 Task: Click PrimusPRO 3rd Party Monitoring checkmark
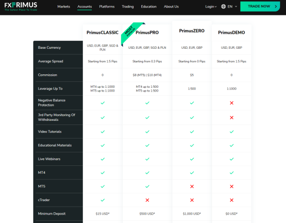point(147,118)
